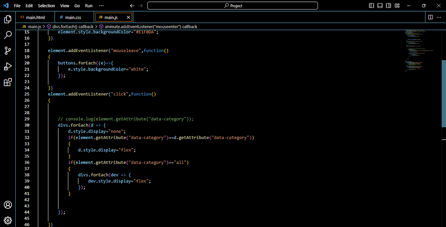Open the View menu

pos(64,6)
